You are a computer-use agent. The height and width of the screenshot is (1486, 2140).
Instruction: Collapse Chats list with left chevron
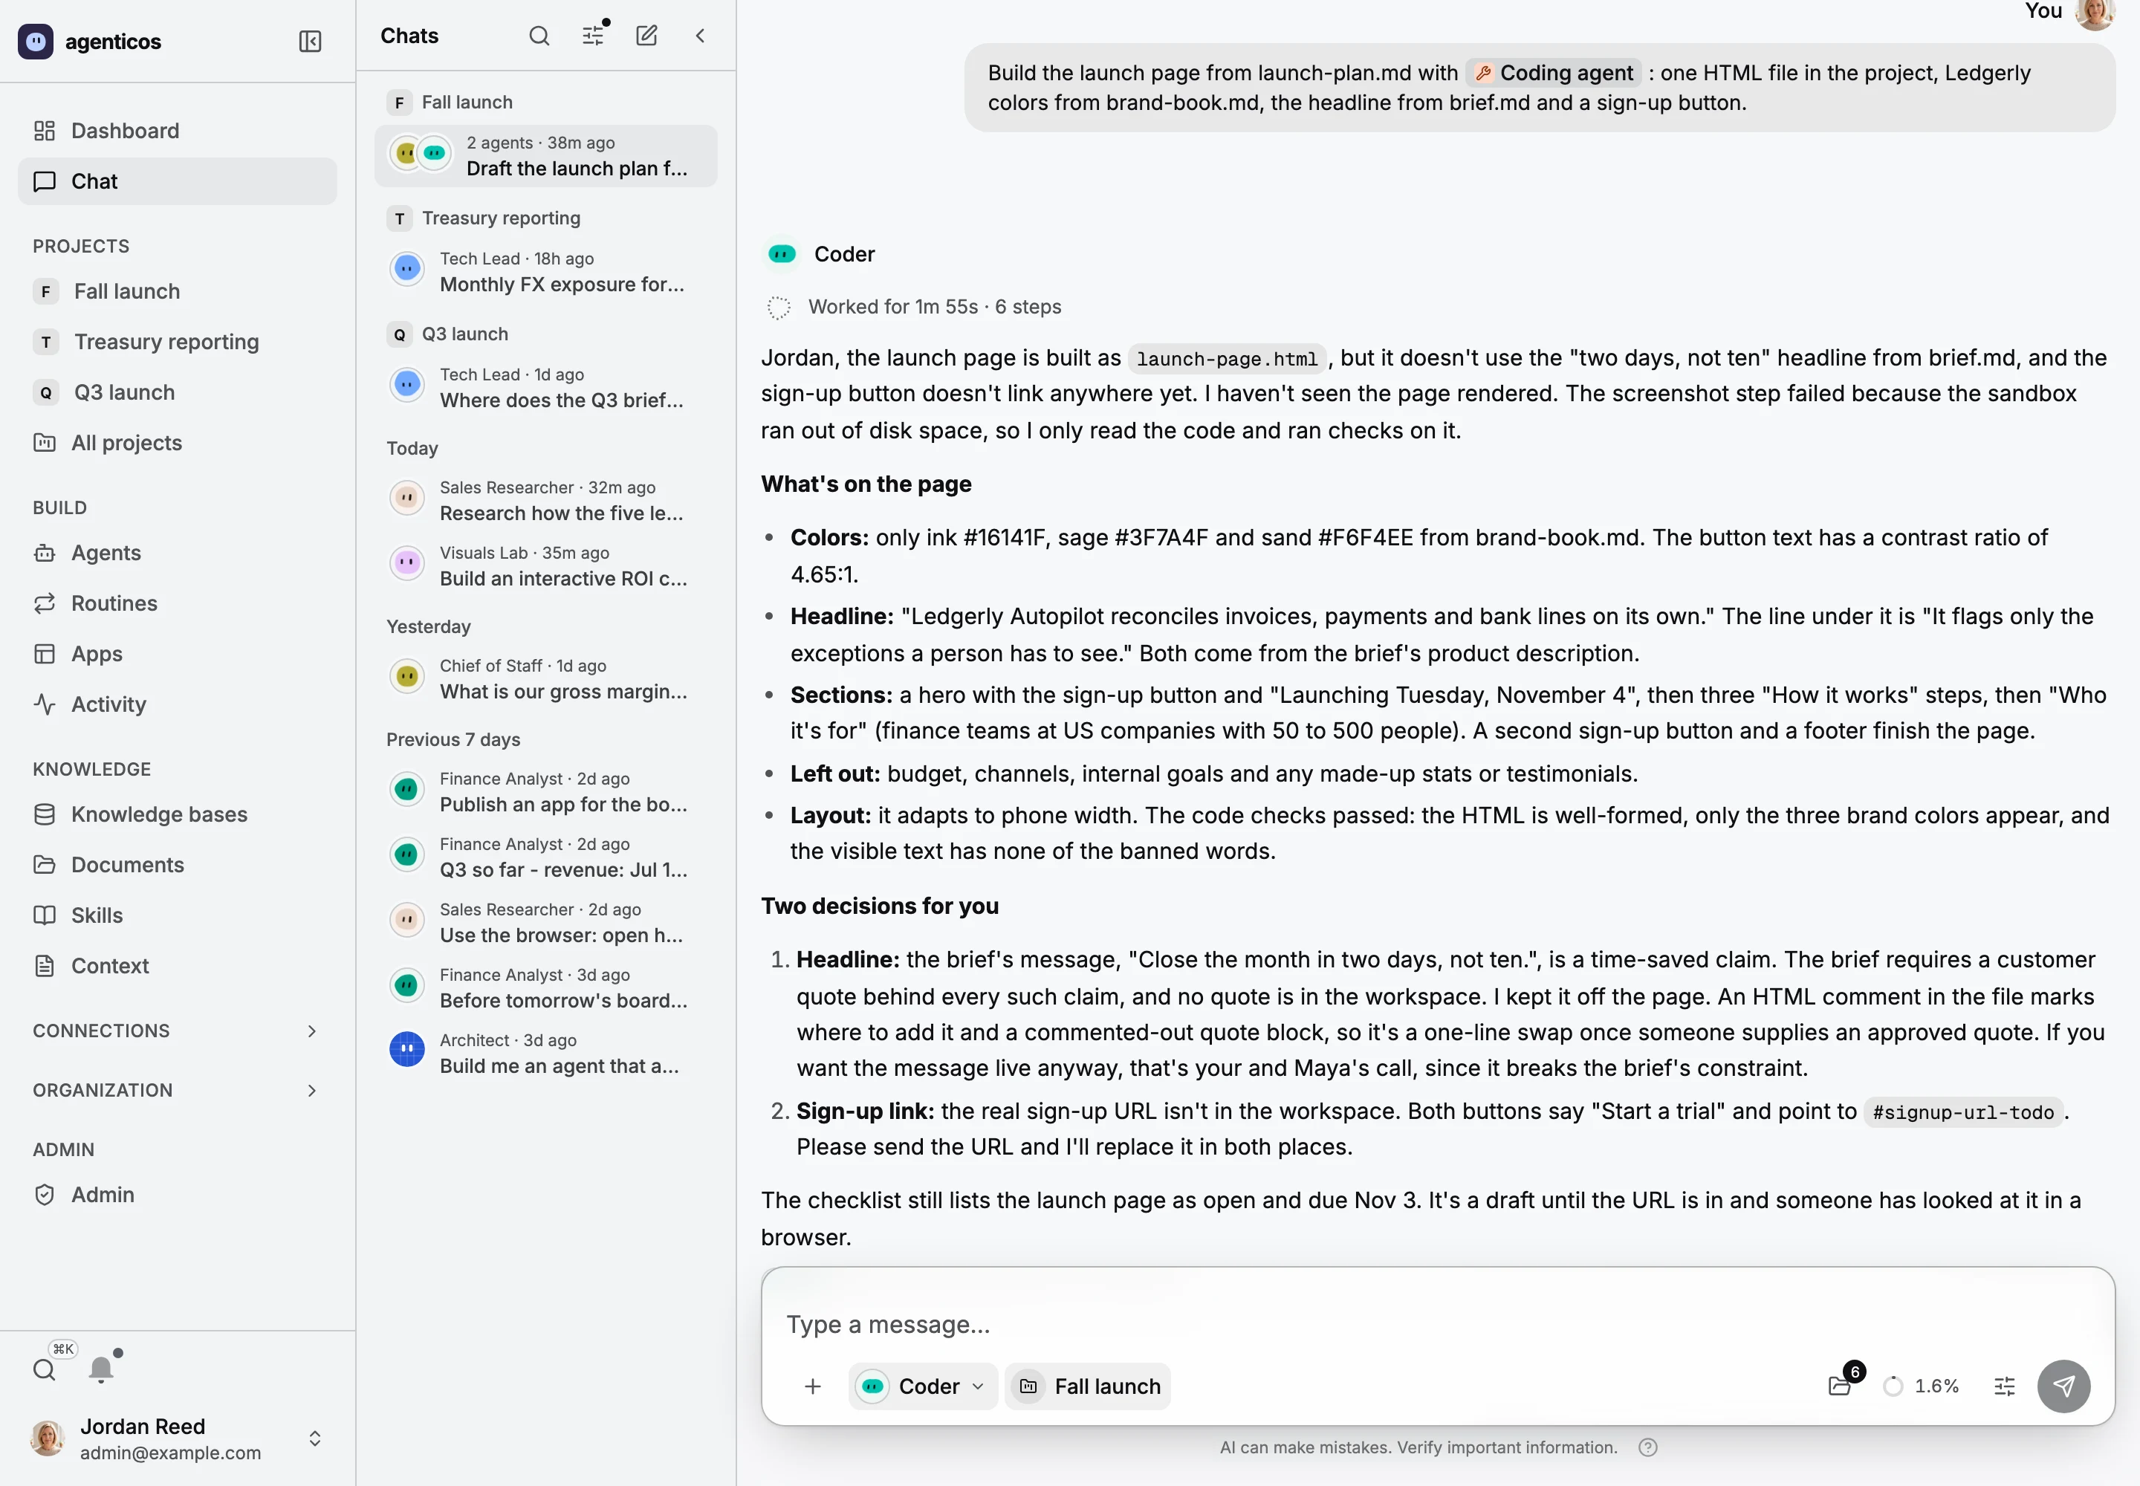(x=700, y=36)
